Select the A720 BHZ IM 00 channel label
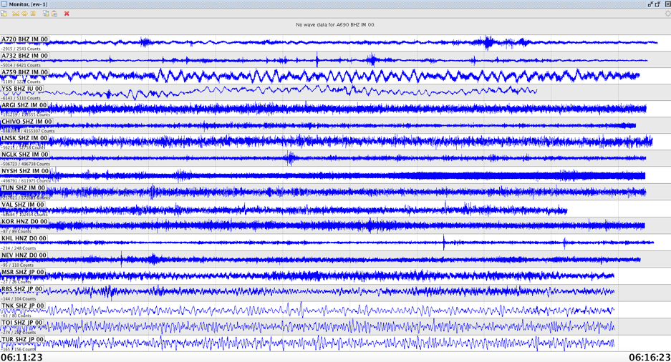The height and width of the screenshot is (362, 671). pyautogui.click(x=25, y=39)
